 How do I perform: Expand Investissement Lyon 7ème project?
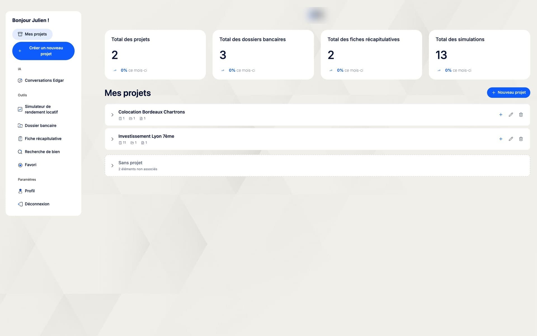112,139
